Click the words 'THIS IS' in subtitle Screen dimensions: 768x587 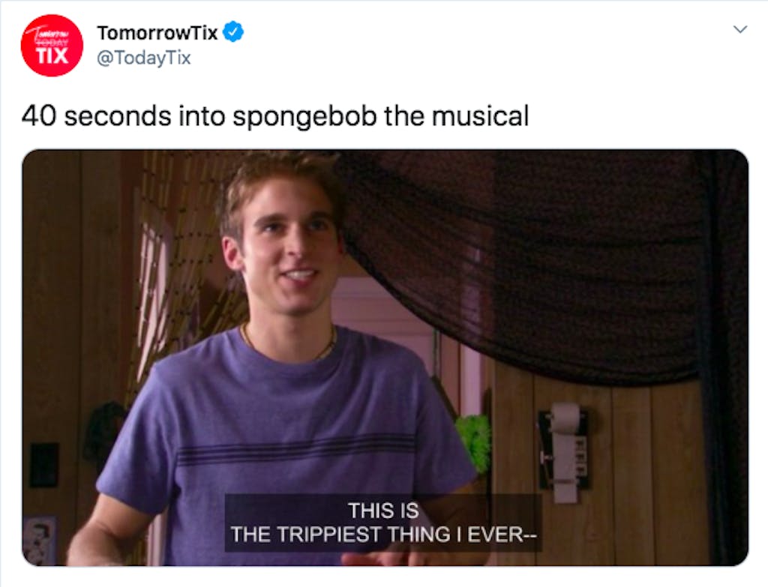point(383,511)
